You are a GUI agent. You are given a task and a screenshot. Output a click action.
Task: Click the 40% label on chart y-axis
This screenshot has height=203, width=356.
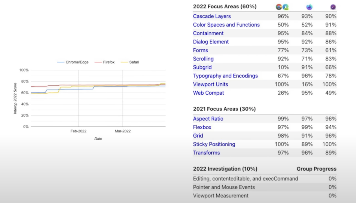click(x=25, y=104)
